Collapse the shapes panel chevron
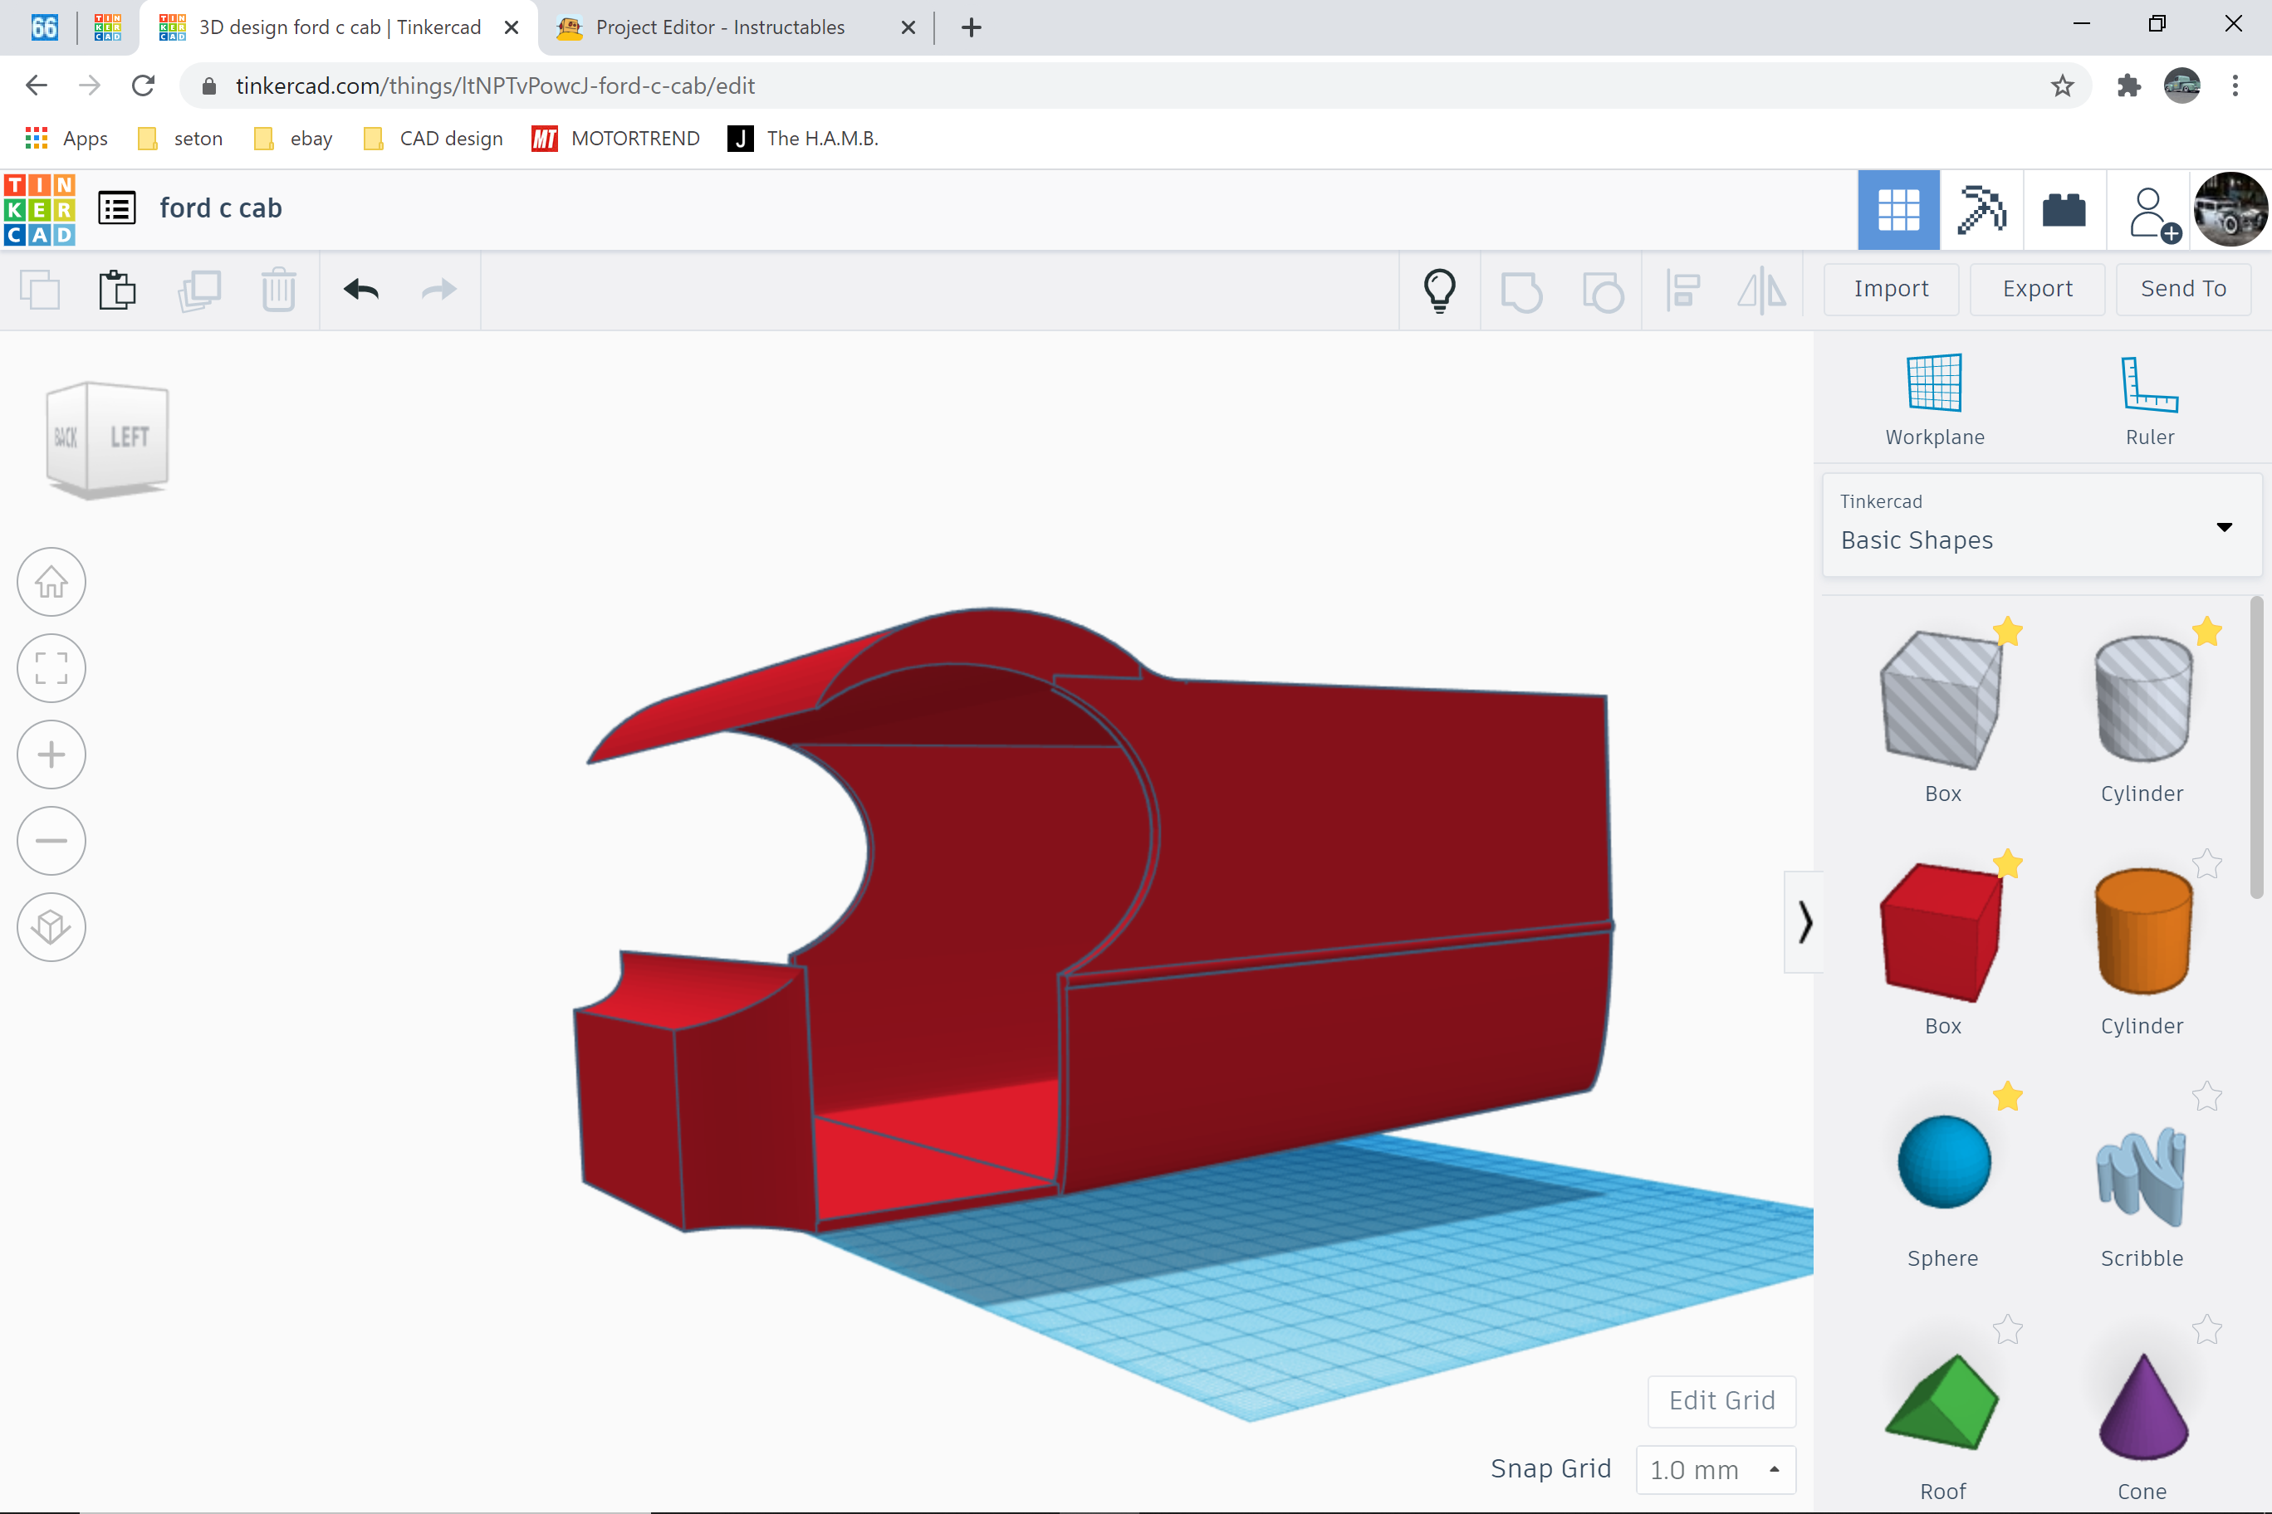Viewport: 2272px width, 1514px height. (1804, 922)
